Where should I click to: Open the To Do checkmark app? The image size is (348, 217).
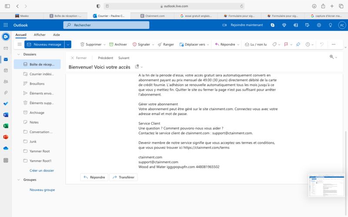tap(6, 103)
